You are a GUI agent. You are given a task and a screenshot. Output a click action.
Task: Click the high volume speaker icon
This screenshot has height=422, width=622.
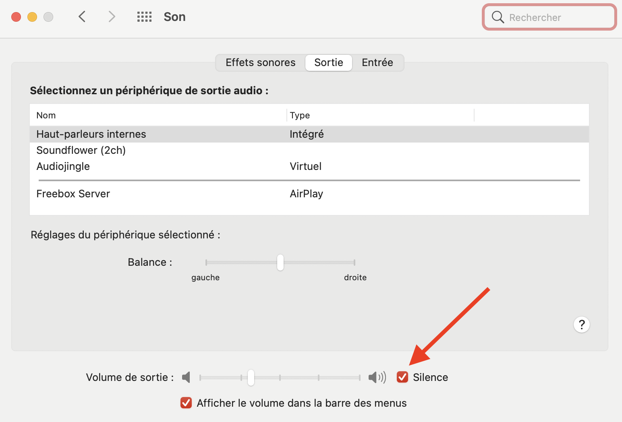click(x=377, y=377)
